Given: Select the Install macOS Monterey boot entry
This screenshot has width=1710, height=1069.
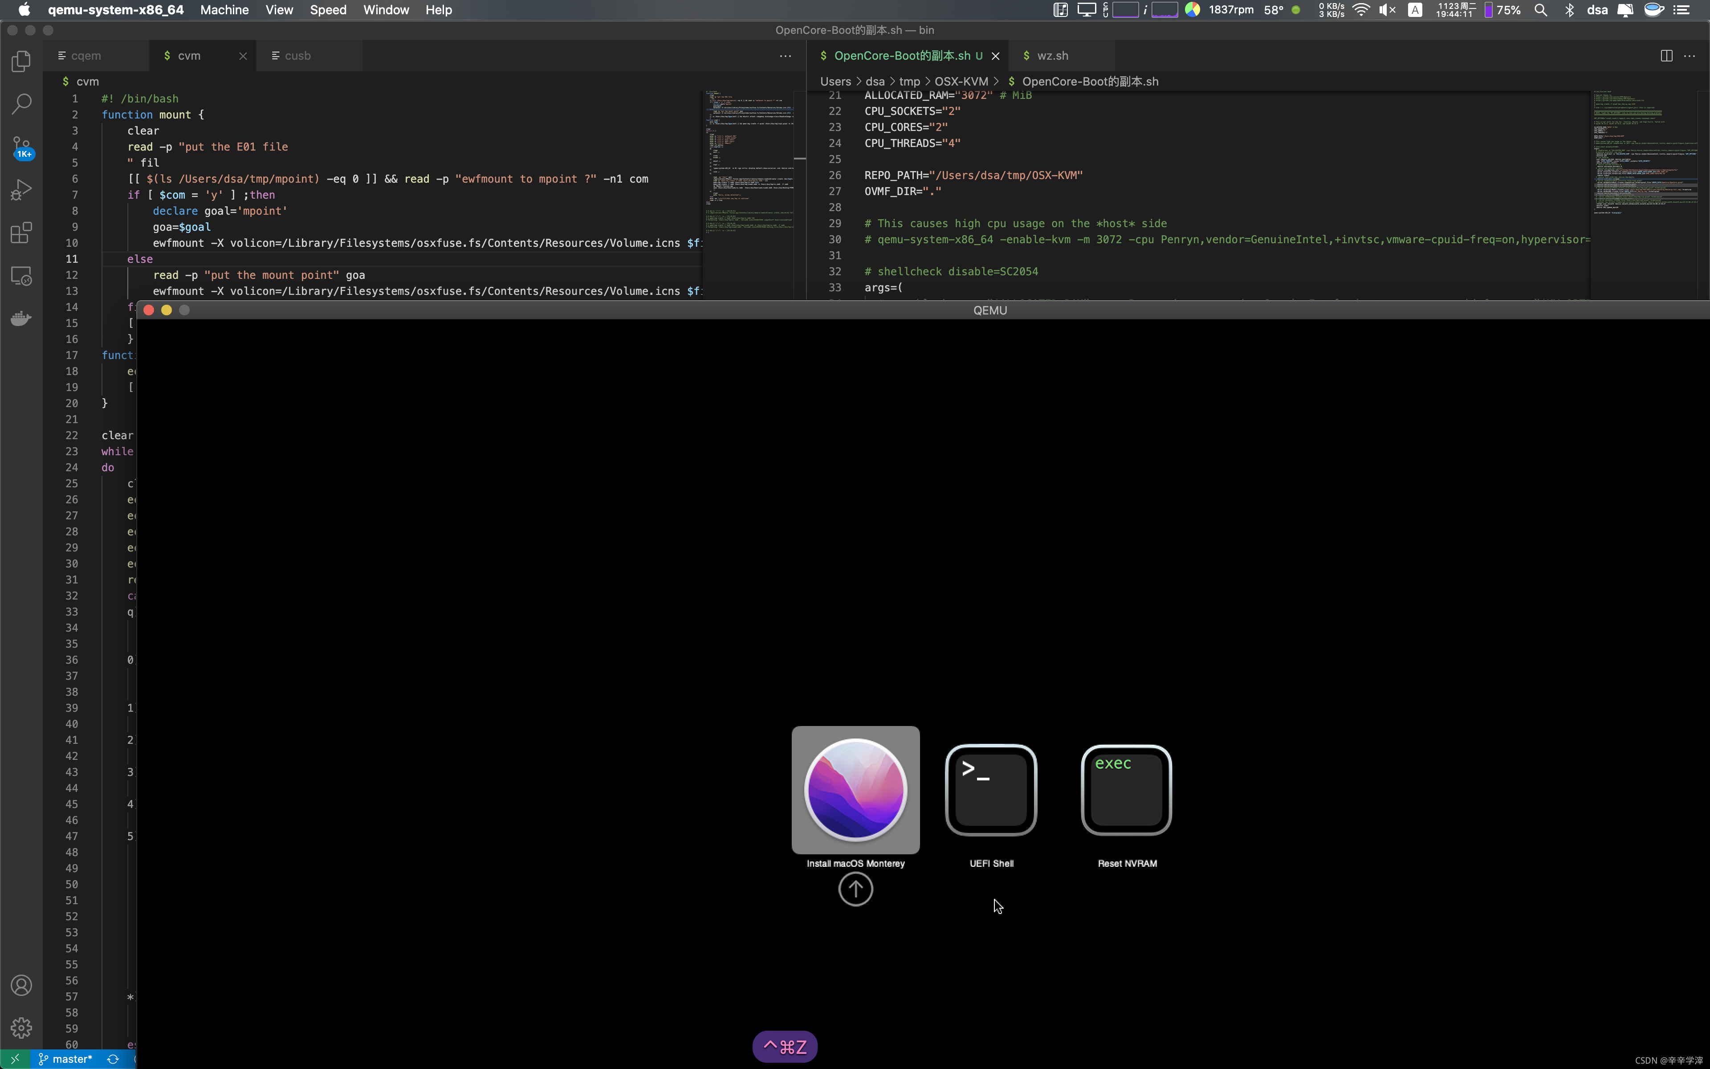Looking at the screenshot, I should pos(855,790).
